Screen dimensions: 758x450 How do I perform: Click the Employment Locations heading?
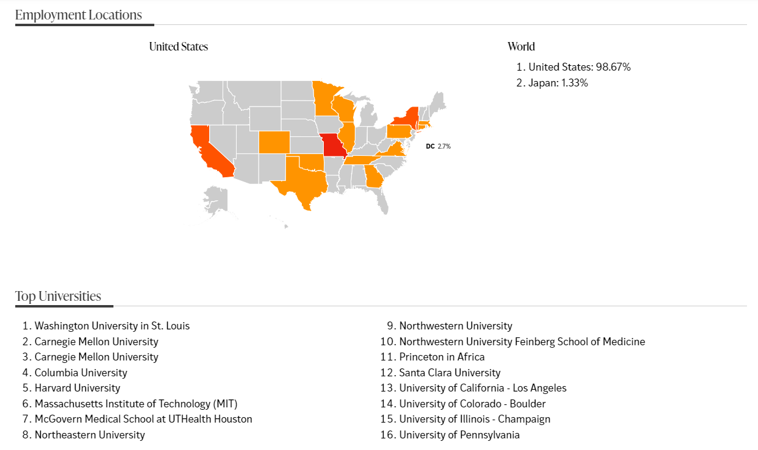pos(79,15)
